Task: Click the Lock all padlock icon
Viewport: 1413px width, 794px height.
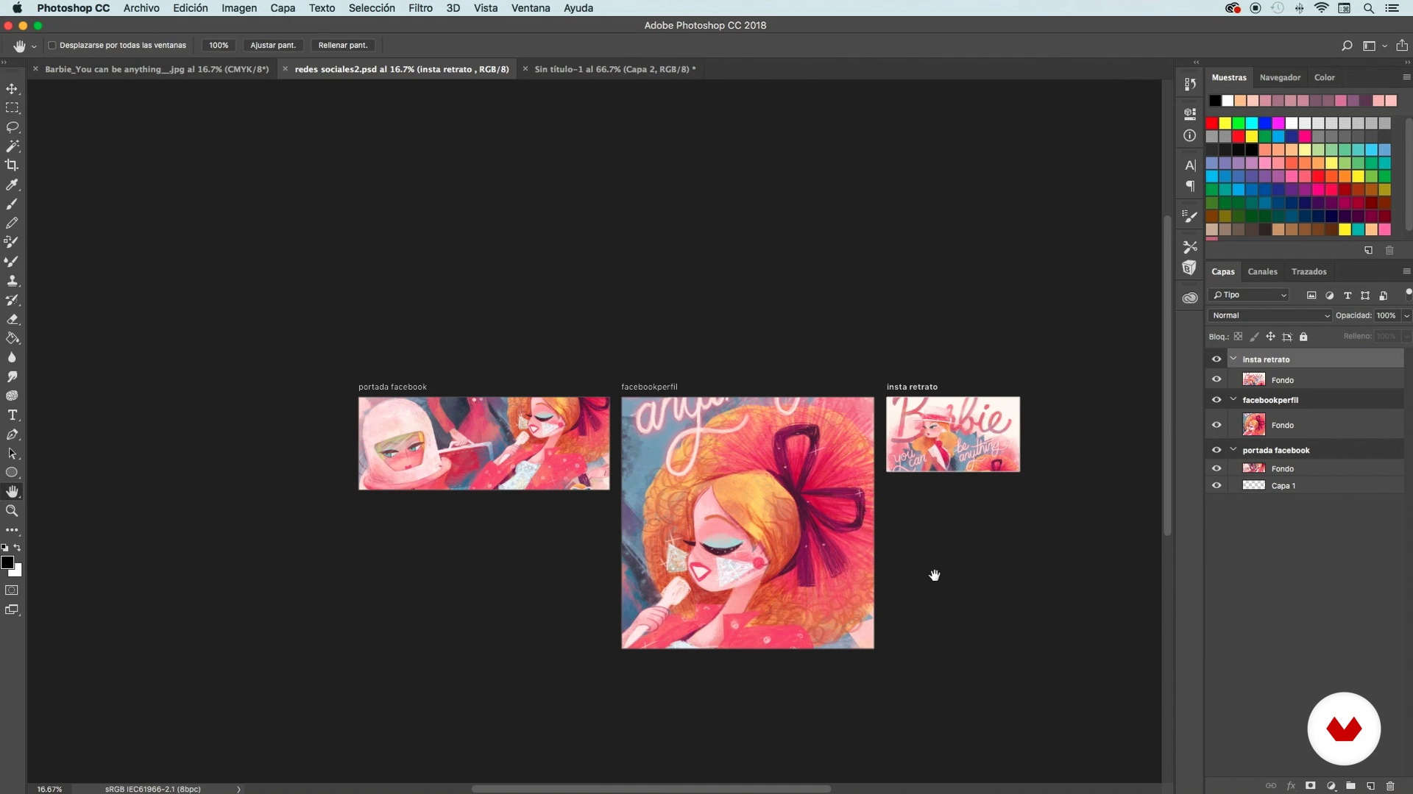Action: (1303, 337)
